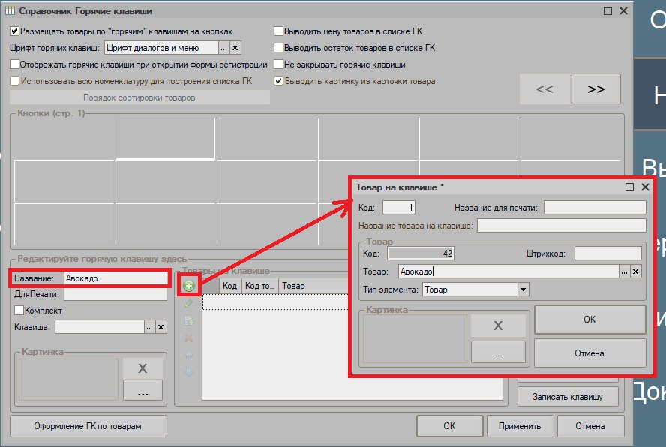Go to next button page with '>>'
This screenshot has height=447, width=666.
[596, 88]
